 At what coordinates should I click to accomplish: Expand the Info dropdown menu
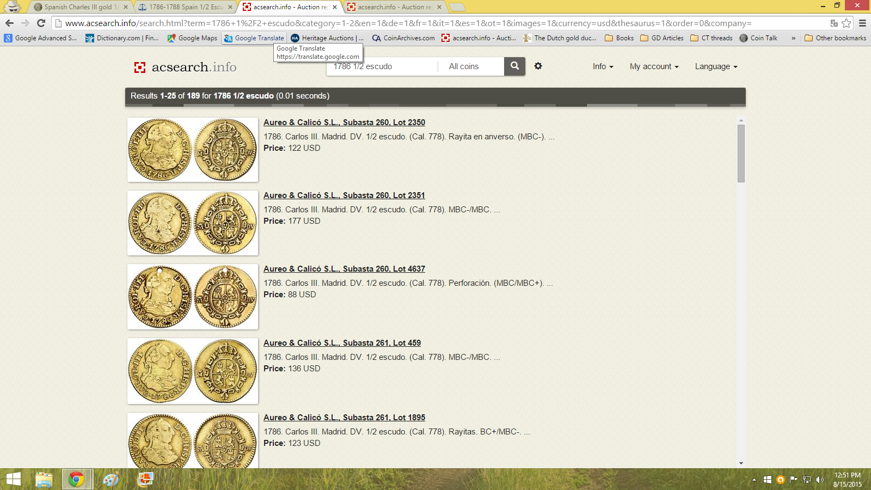tap(603, 66)
